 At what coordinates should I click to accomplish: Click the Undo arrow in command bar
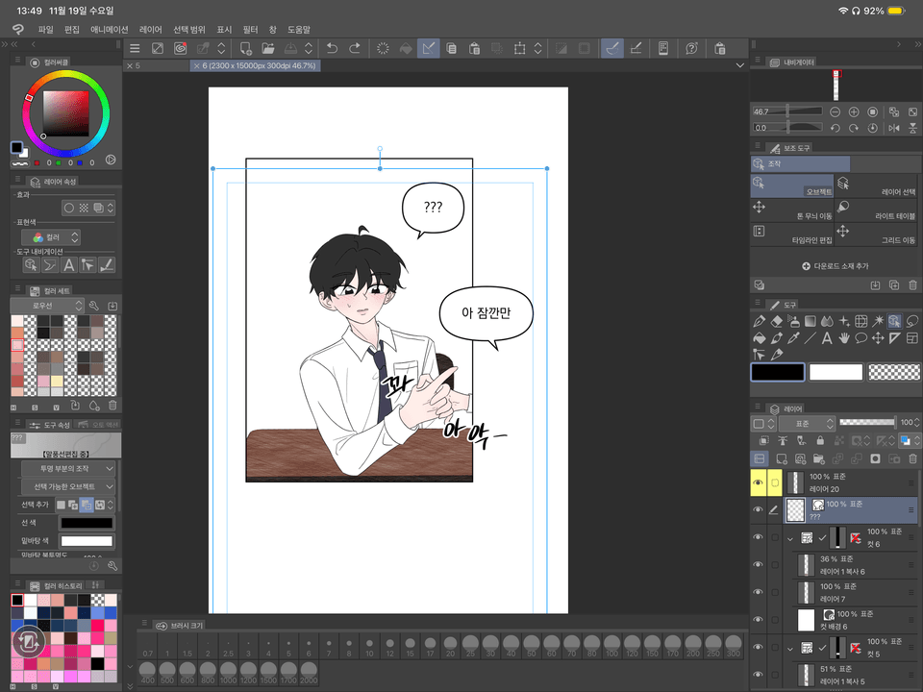(x=332, y=48)
